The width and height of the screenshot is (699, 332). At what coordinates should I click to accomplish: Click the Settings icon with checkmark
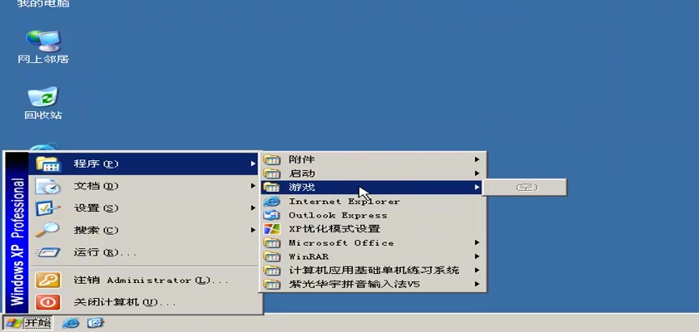(48, 208)
